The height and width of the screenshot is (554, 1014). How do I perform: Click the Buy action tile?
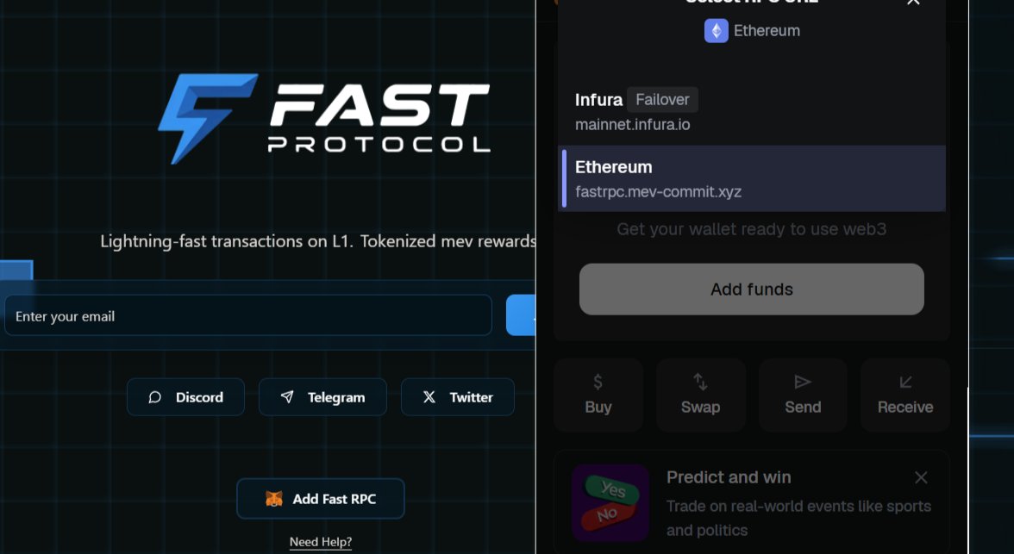[598, 395]
